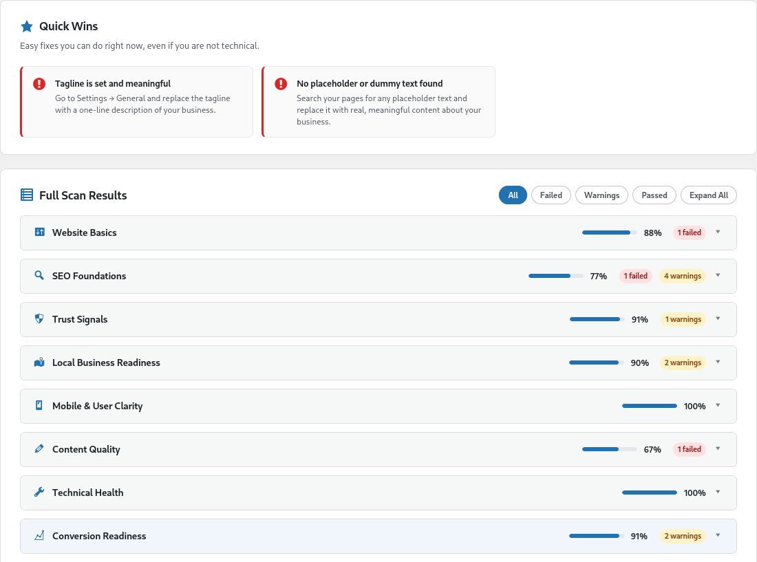Click the Expand All button
This screenshot has width=757, height=562.
(x=709, y=195)
